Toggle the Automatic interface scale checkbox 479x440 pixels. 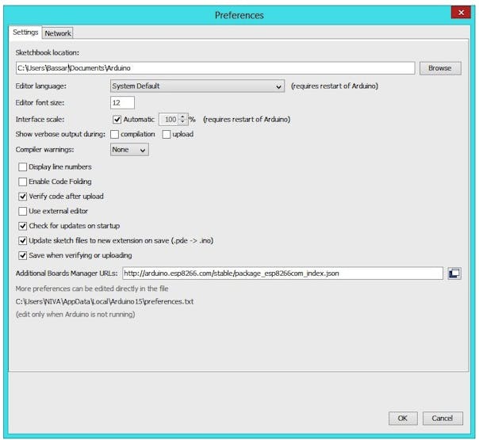tap(117, 120)
